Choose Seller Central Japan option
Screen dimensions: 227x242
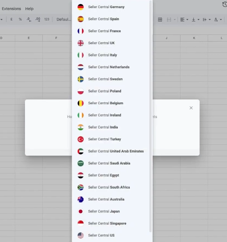tap(104, 211)
